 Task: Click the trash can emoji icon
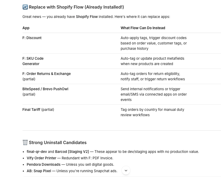click(25, 142)
